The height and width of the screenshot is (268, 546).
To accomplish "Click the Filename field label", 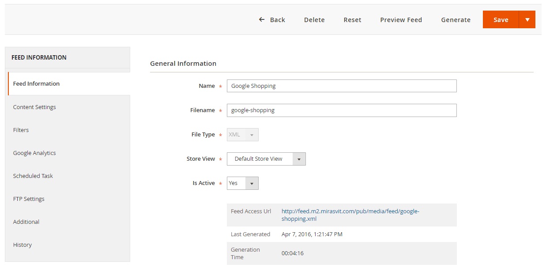I will click(x=203, y=110).
